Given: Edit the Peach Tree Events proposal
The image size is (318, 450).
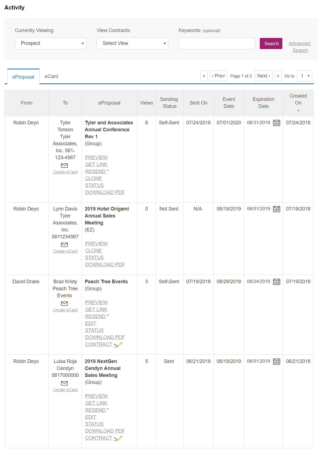Looking at the screenshot, I should coord(91,323).
